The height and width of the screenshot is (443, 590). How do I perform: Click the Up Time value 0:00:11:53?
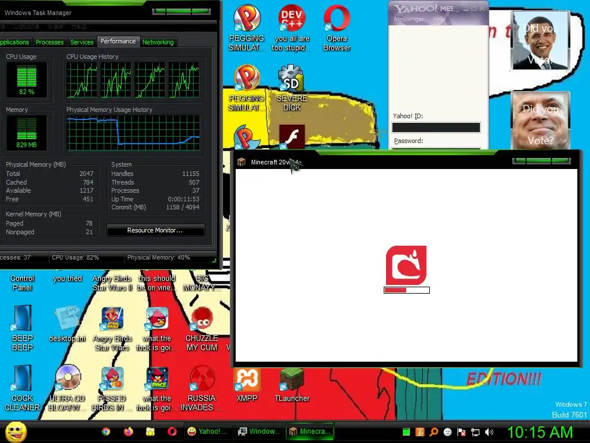click(184, 199)
